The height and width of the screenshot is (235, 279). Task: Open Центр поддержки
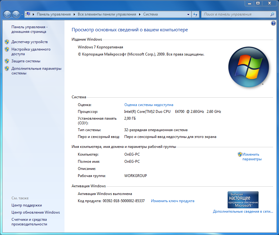[27, 205]
